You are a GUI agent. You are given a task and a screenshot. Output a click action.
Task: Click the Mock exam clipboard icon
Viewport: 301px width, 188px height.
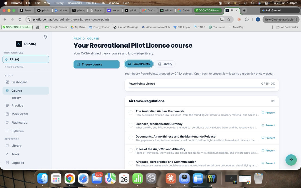click(7, 114)
